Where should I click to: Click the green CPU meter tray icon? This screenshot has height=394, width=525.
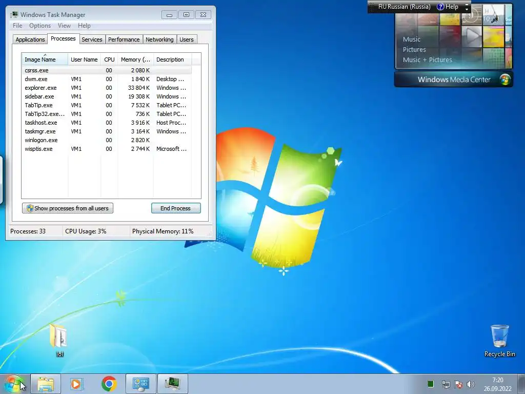[x=431, y=384]
